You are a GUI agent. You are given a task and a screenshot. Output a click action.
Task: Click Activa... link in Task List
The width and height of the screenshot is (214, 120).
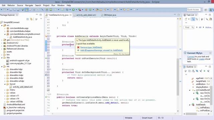[x=209, y=27]
